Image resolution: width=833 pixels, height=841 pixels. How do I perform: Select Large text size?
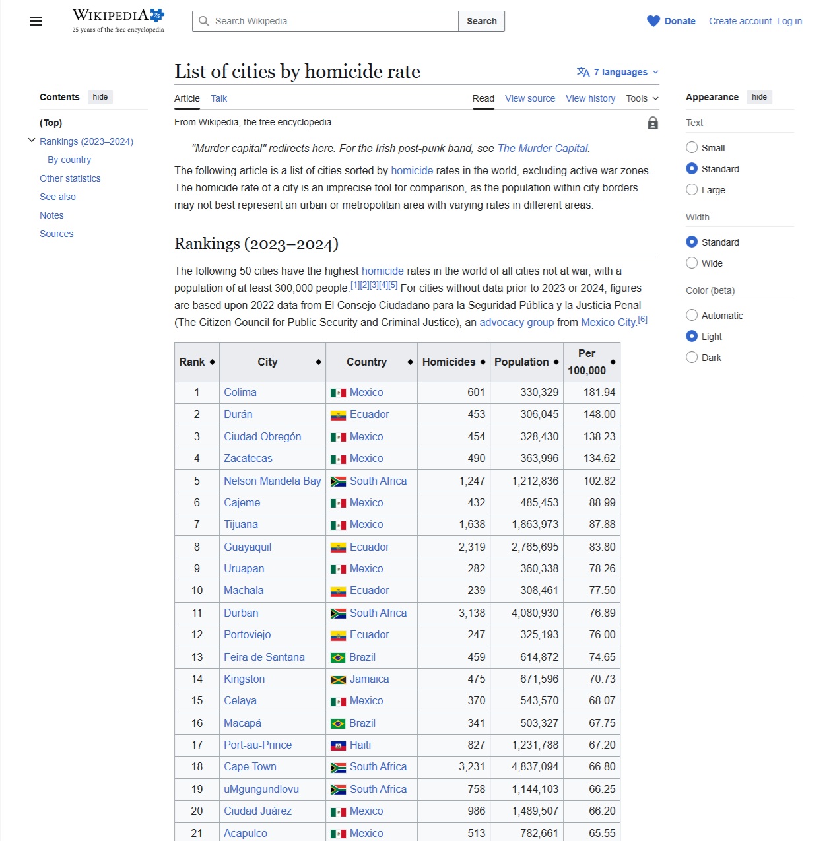692,189
